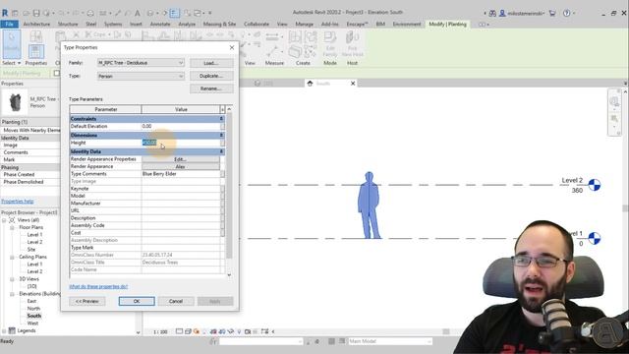Click the Properties palette icon in ribbon
The image size is (629, 354).
tap(35, 52)
